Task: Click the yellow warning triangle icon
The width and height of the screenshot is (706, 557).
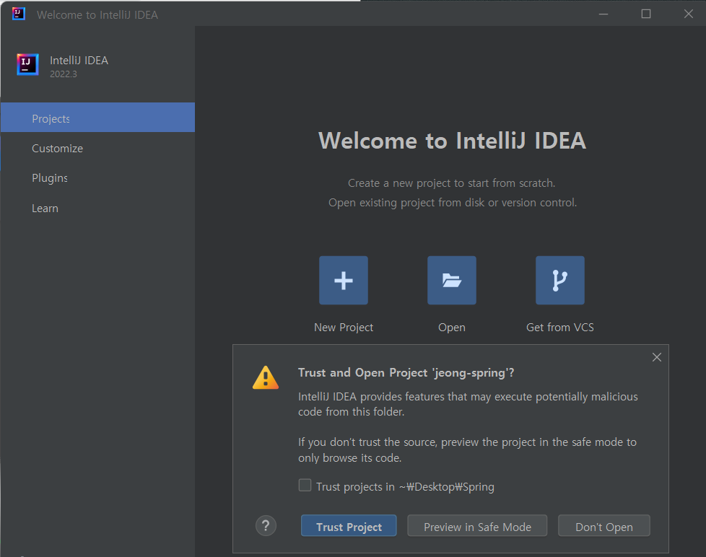Action: [266, 378]
